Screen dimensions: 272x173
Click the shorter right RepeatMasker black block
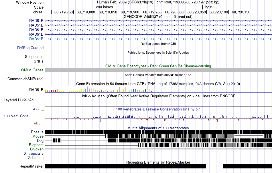(247, 166)
